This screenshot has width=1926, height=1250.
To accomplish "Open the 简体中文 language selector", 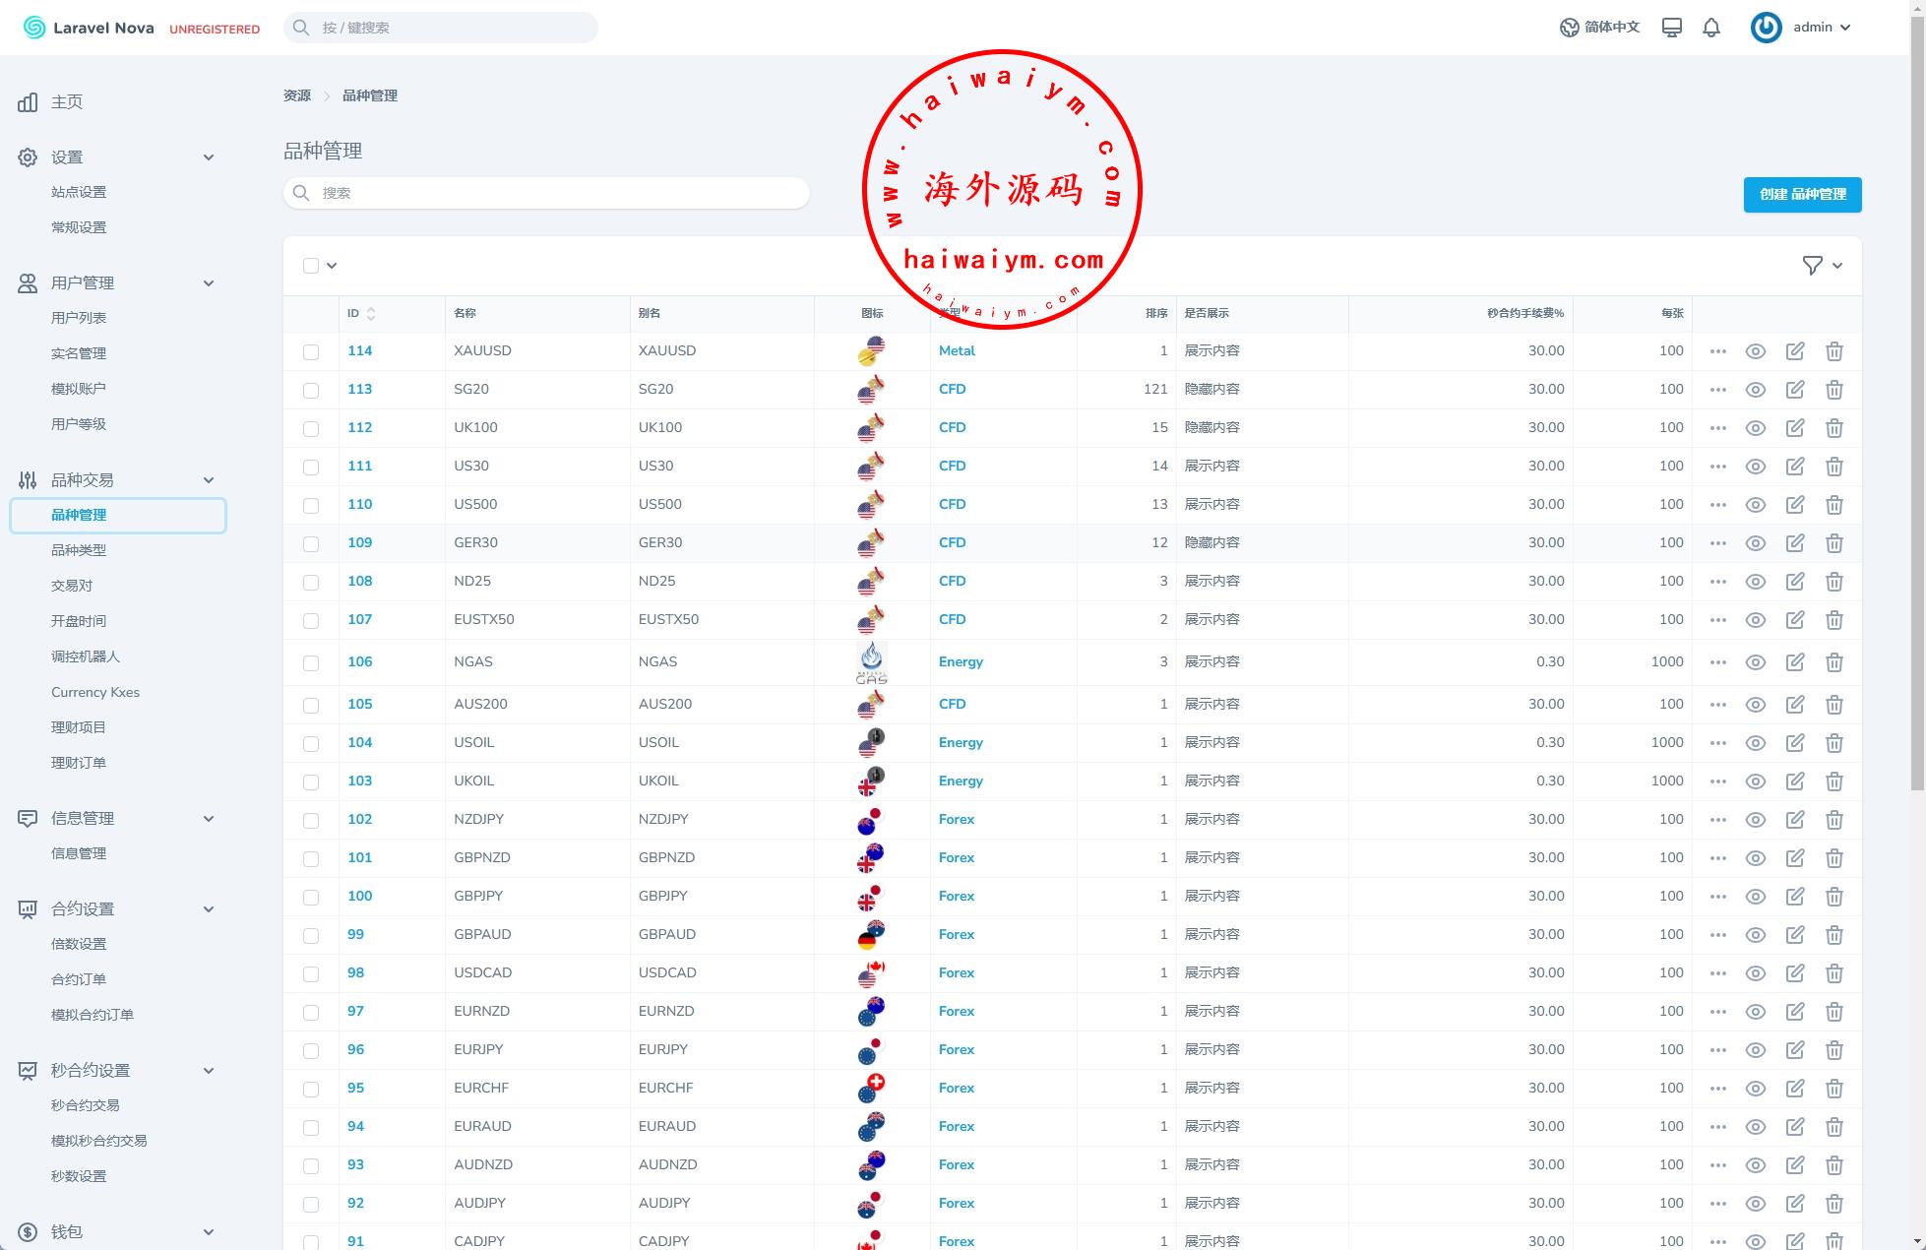I will click(1600, 28).
